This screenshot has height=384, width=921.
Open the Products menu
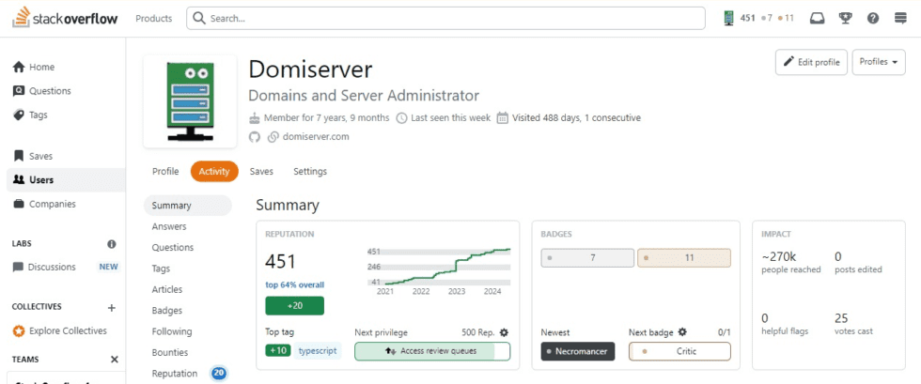153,18
